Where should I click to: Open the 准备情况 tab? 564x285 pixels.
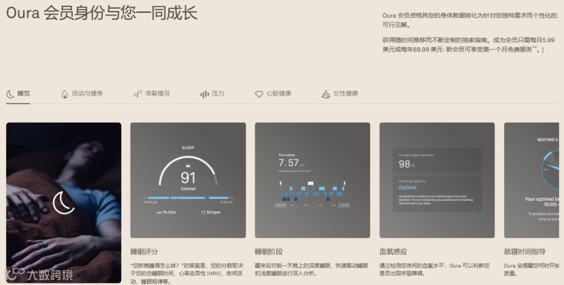(x=151, y=94)
